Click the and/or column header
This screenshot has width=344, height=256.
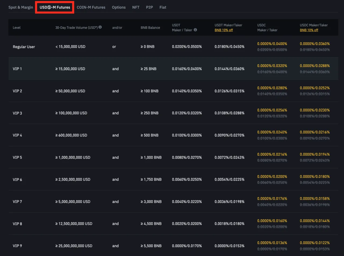click(x=117, y=28)
